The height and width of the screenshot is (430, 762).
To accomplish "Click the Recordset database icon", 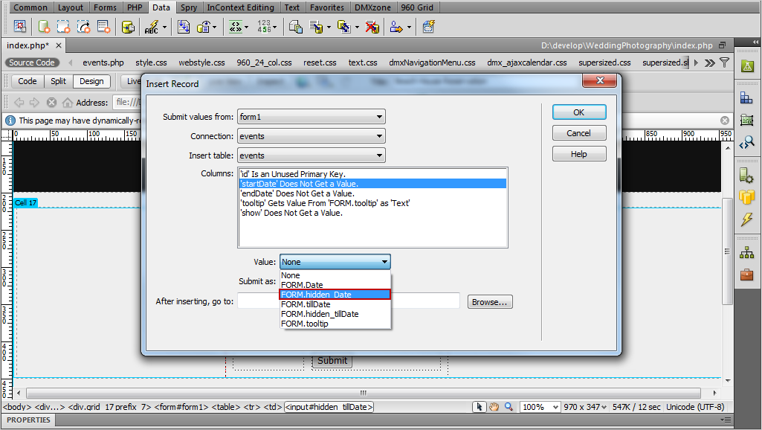I will click(x=128, y=26).
